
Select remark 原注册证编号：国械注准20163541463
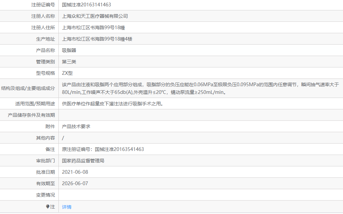tap(103, 149)
